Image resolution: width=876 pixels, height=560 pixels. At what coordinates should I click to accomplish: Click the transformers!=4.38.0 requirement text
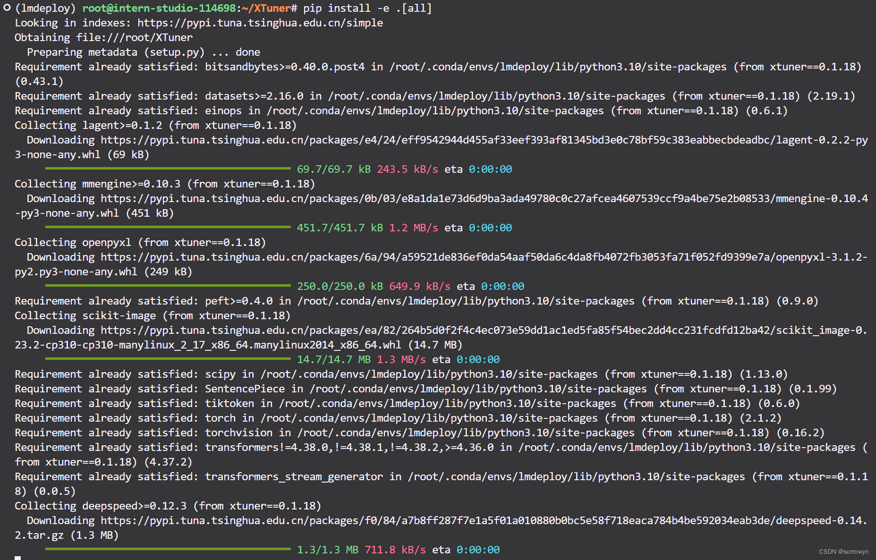click(349, 448)
